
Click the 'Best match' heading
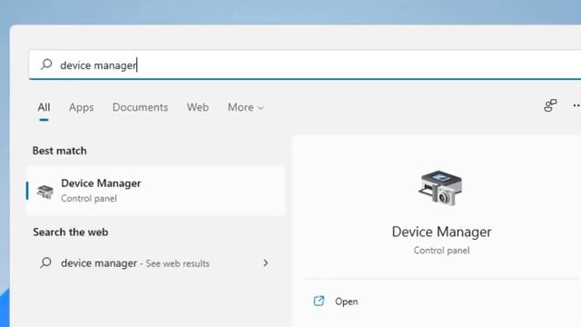click(59, 151)
